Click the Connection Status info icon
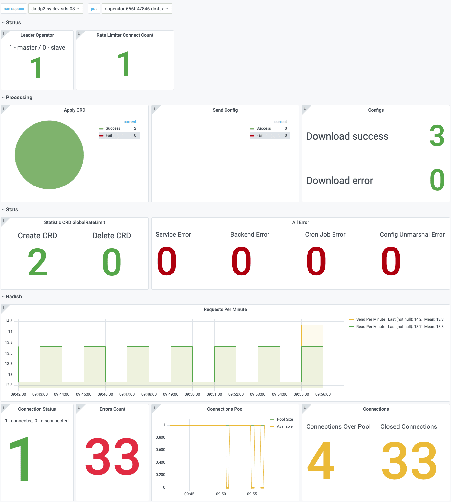Screen dimensions: 451x502 (x=4, y=407)
